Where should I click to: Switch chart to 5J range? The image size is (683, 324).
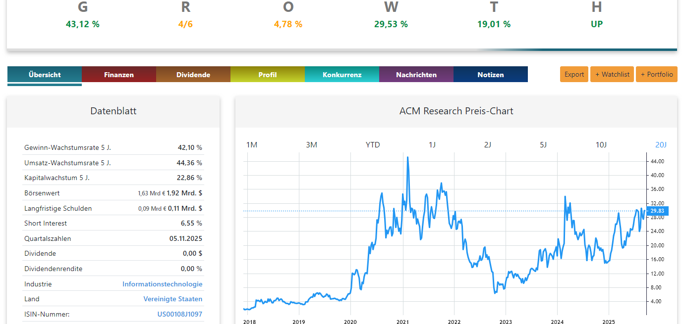pos(543,144)
